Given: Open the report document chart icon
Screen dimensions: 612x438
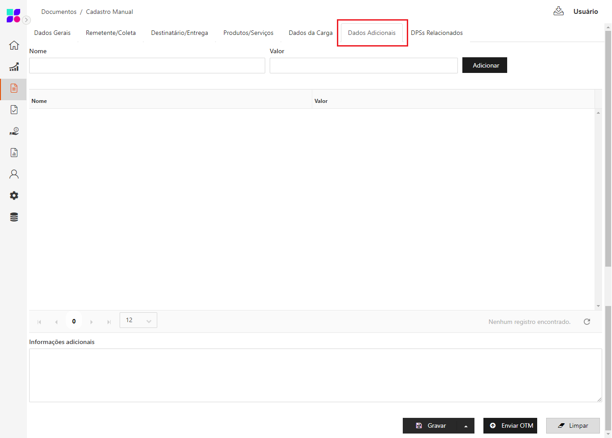Looking at the screenshot, I should click(x=14, y=153).
